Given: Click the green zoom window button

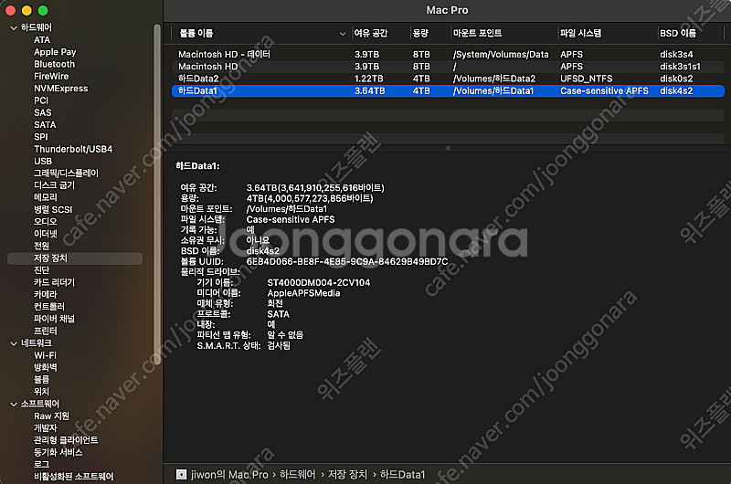Looking at the screenshot, I should [43, 10].
